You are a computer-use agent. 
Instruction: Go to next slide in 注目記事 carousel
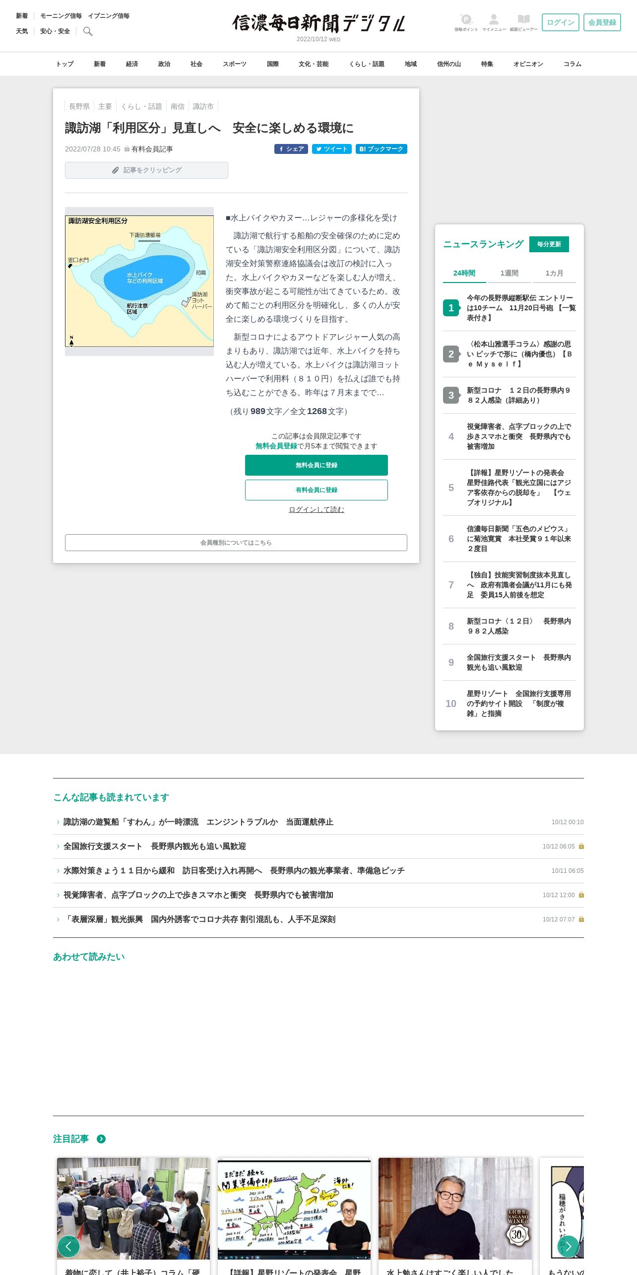click(x=568, y=1246)
